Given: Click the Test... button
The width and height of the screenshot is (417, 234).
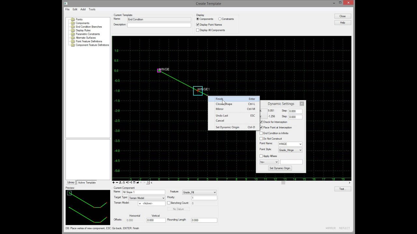Looking at the screenshot, I should (342, 189).
